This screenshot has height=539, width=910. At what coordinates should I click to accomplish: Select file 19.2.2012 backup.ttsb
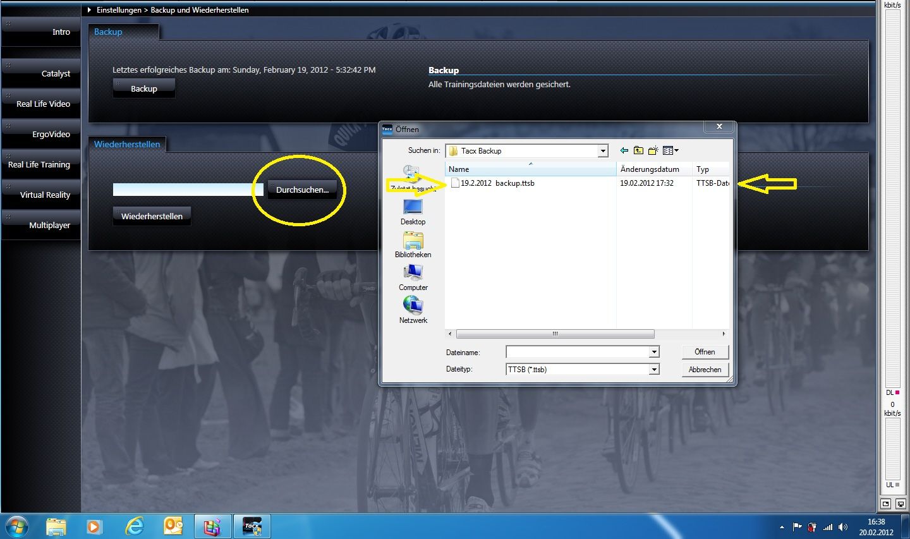click(x=493, y=183)
